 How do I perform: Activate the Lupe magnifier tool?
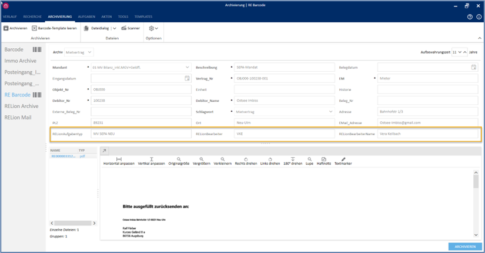coord(309,161)
